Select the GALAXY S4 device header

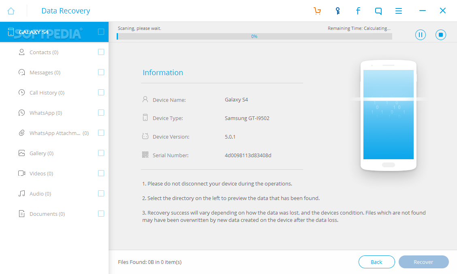(54, 32)
